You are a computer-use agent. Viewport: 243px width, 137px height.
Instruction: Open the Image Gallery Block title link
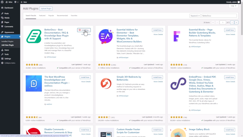click(x=199, y=129)
